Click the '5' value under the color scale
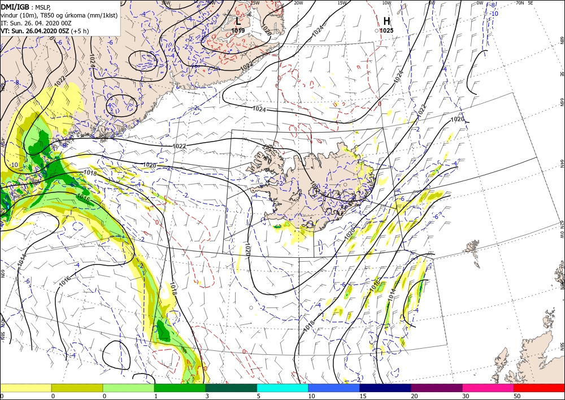The width and height of the screenshot is (565, 400). tap(259, 396)
